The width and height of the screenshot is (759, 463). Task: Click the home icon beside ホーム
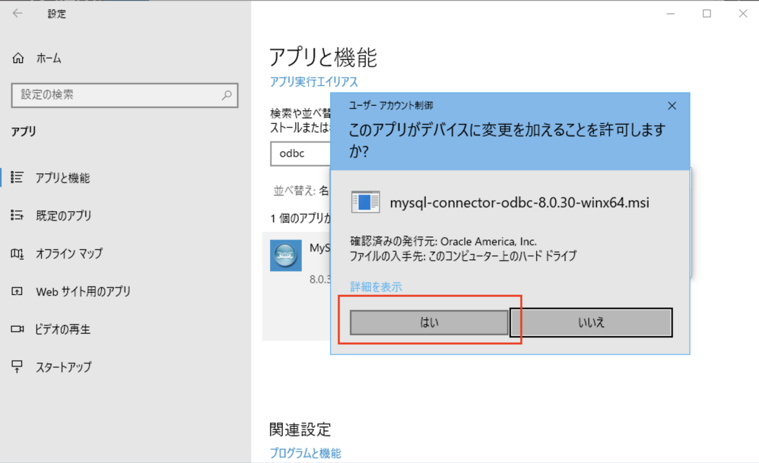tap(18, 58)
